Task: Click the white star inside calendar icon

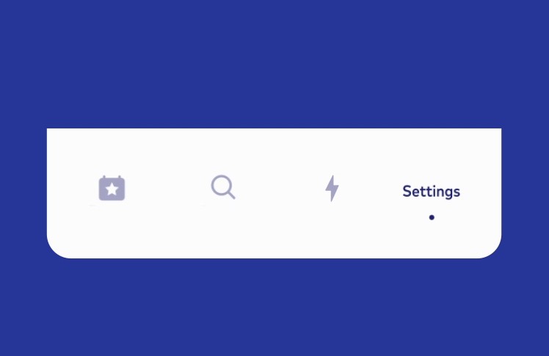Action: (112, 189)
